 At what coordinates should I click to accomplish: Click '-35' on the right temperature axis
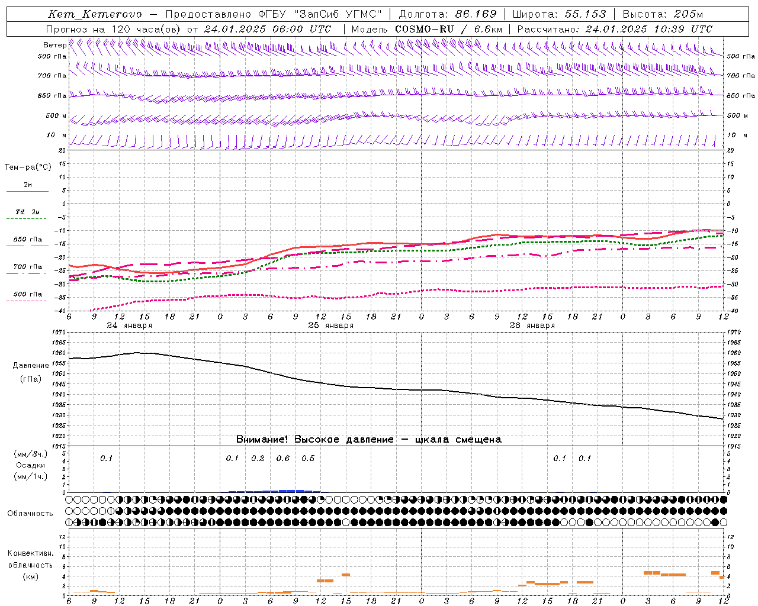[x=734, y=298]
